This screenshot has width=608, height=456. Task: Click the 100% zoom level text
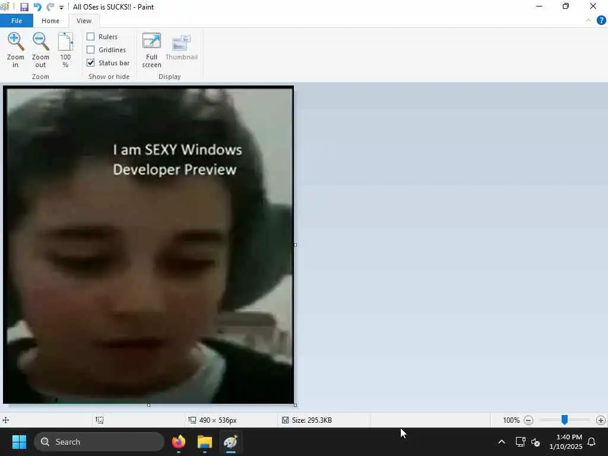(511, 420)
